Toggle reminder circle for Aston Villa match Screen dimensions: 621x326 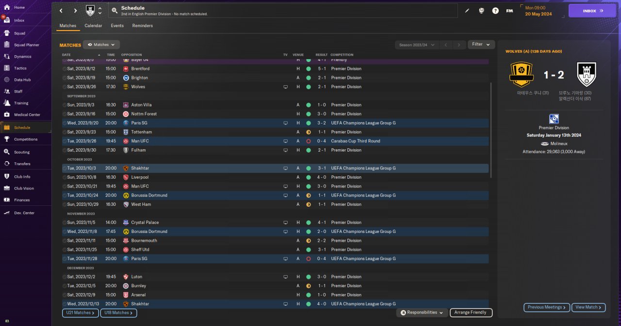65,105
